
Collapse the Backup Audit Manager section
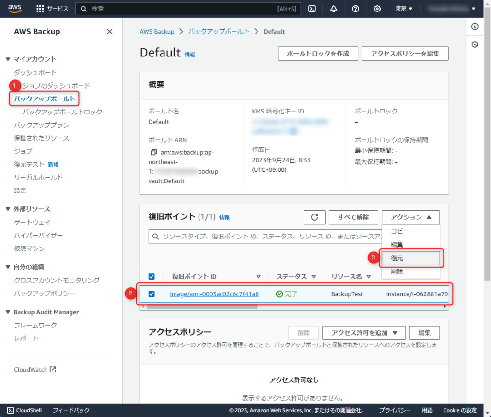(8, 312)
